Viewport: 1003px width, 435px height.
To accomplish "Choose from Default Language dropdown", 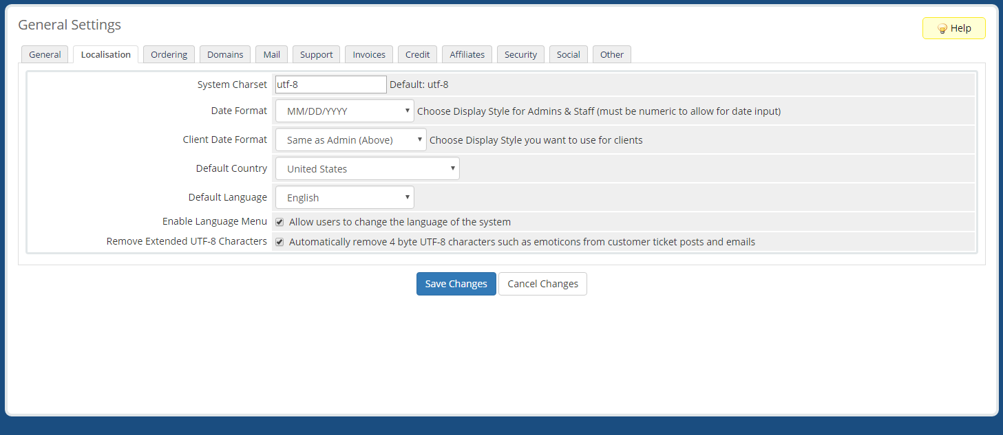I will pos(344,198).
